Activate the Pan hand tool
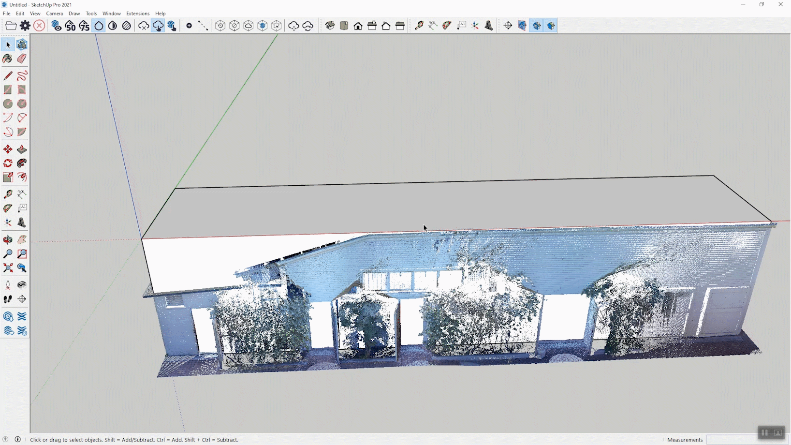The width and height of the screenshot is (791, 445). click(22, 240)
